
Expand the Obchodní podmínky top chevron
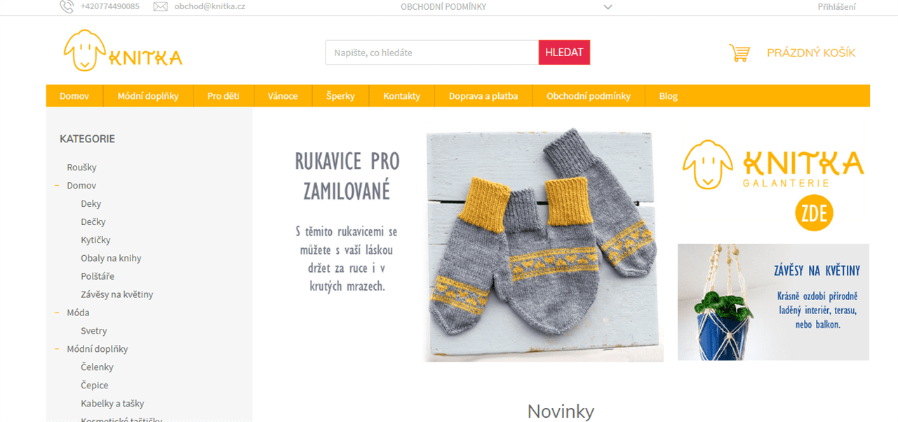click(x=608, y=7)
